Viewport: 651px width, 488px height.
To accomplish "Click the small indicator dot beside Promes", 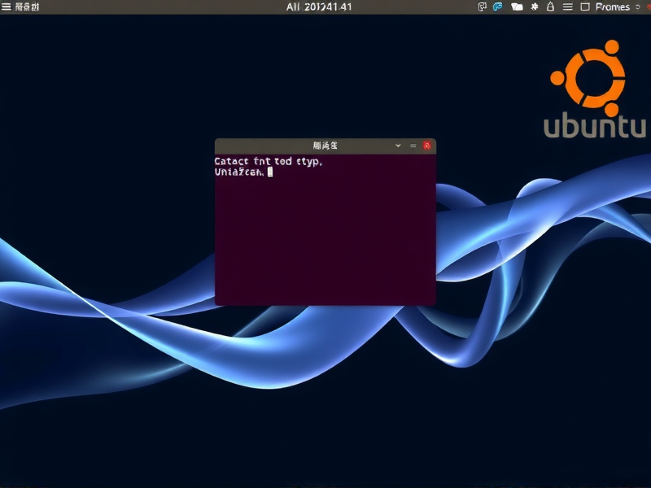I will tap(637, 7).
